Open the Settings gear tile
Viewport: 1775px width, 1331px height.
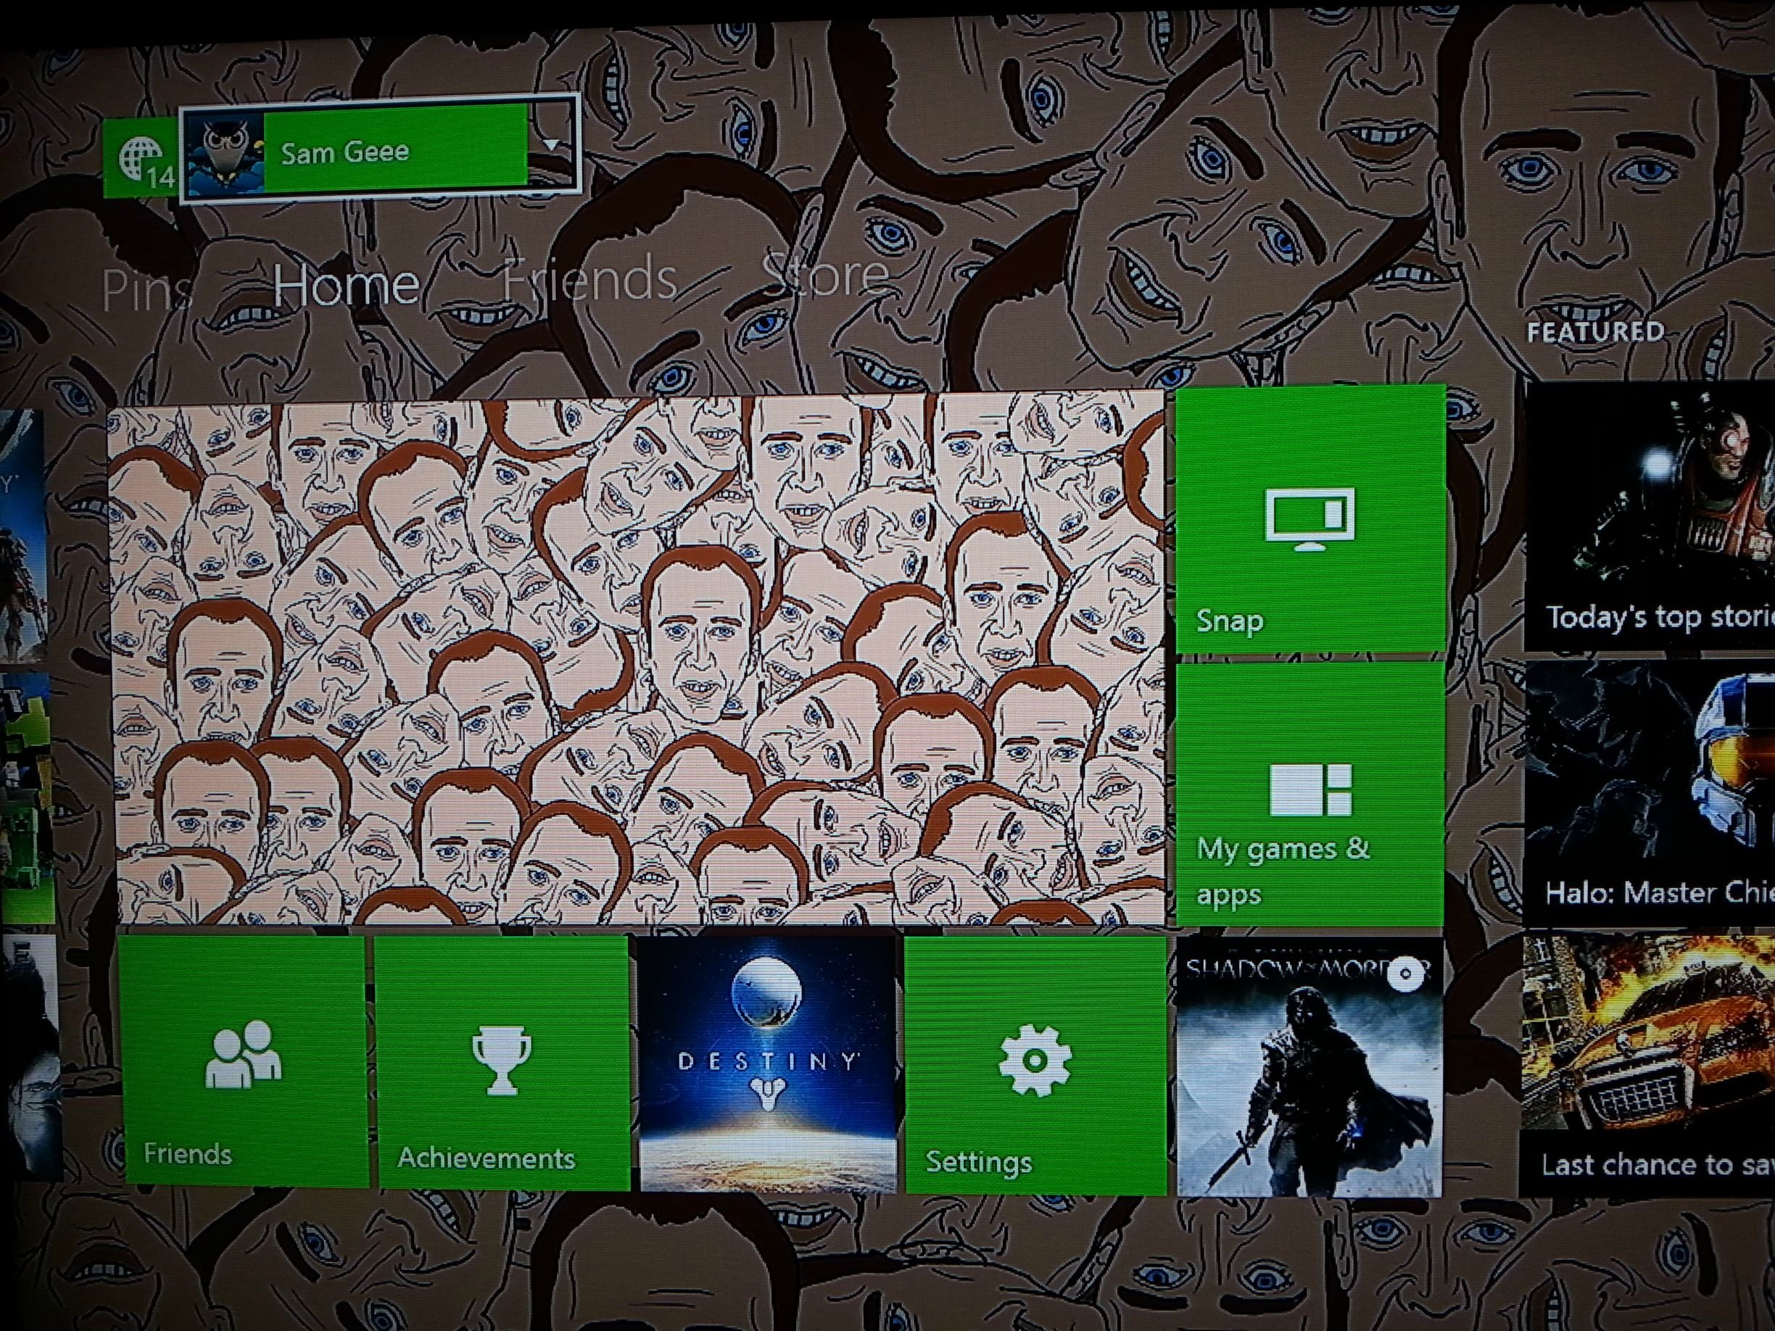coord(1035,1061)
